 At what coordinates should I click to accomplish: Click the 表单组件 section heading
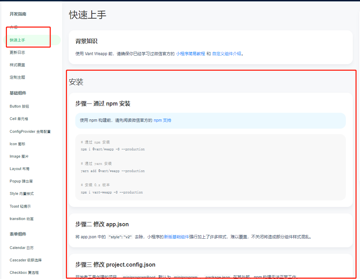[x=18, y=234]
